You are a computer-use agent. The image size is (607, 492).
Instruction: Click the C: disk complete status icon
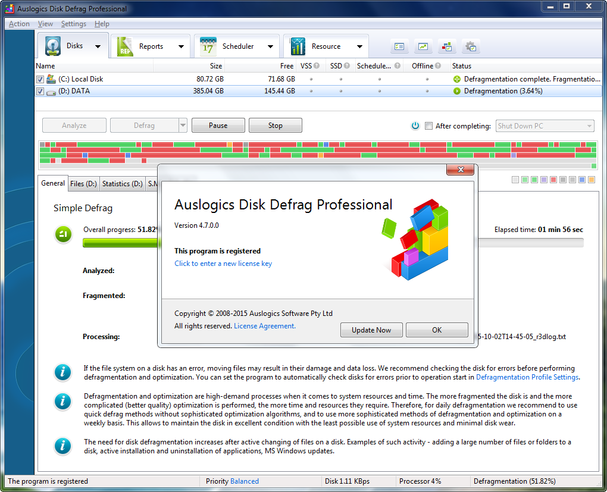click(x=457, y=79)
